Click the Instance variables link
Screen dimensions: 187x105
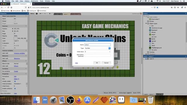[x=19, y=53]
